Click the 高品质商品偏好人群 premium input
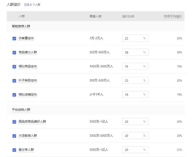The image size is (193, 157). (x=135, y=121)
